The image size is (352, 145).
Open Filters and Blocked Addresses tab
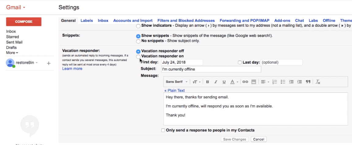tap(186, 21)
